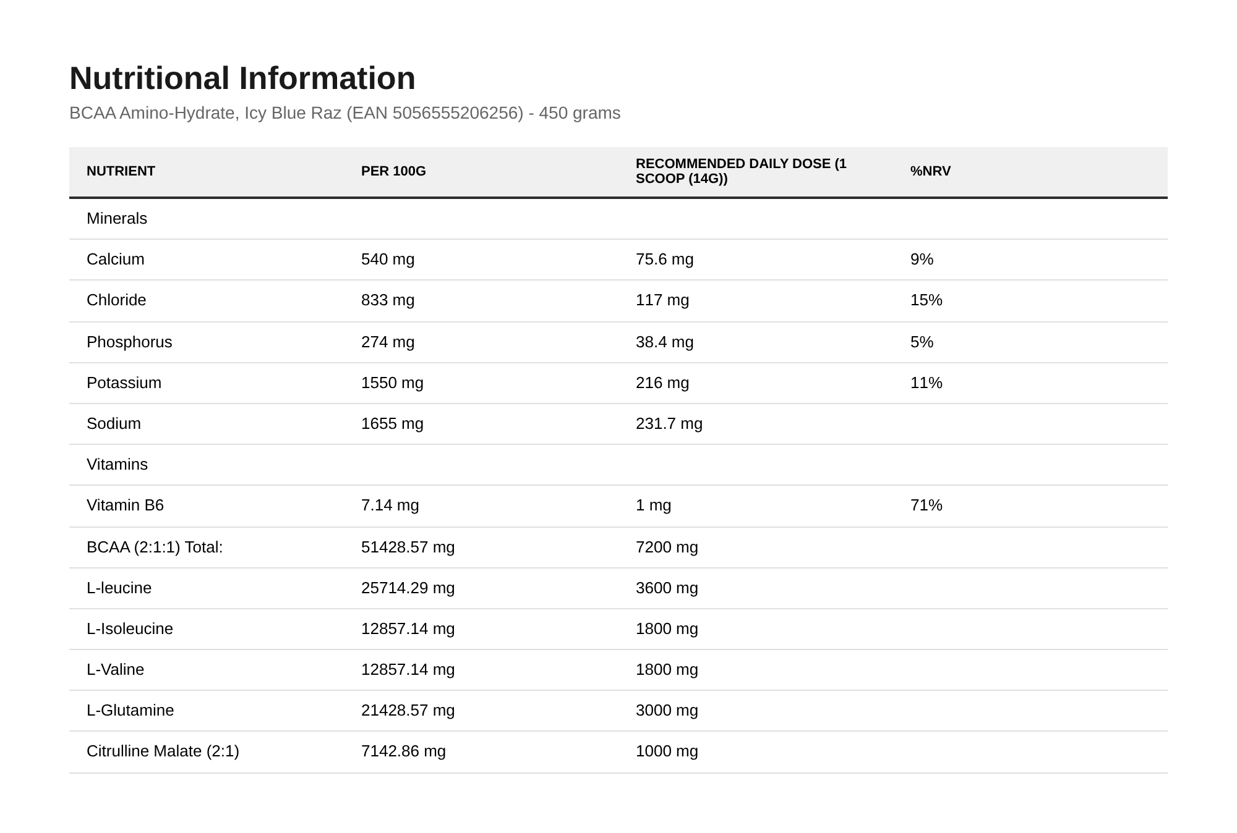This screenshot has width=1237, height=833.
Task: Select the product subtitle with EAN number
Action: click(x=345, y=113)
